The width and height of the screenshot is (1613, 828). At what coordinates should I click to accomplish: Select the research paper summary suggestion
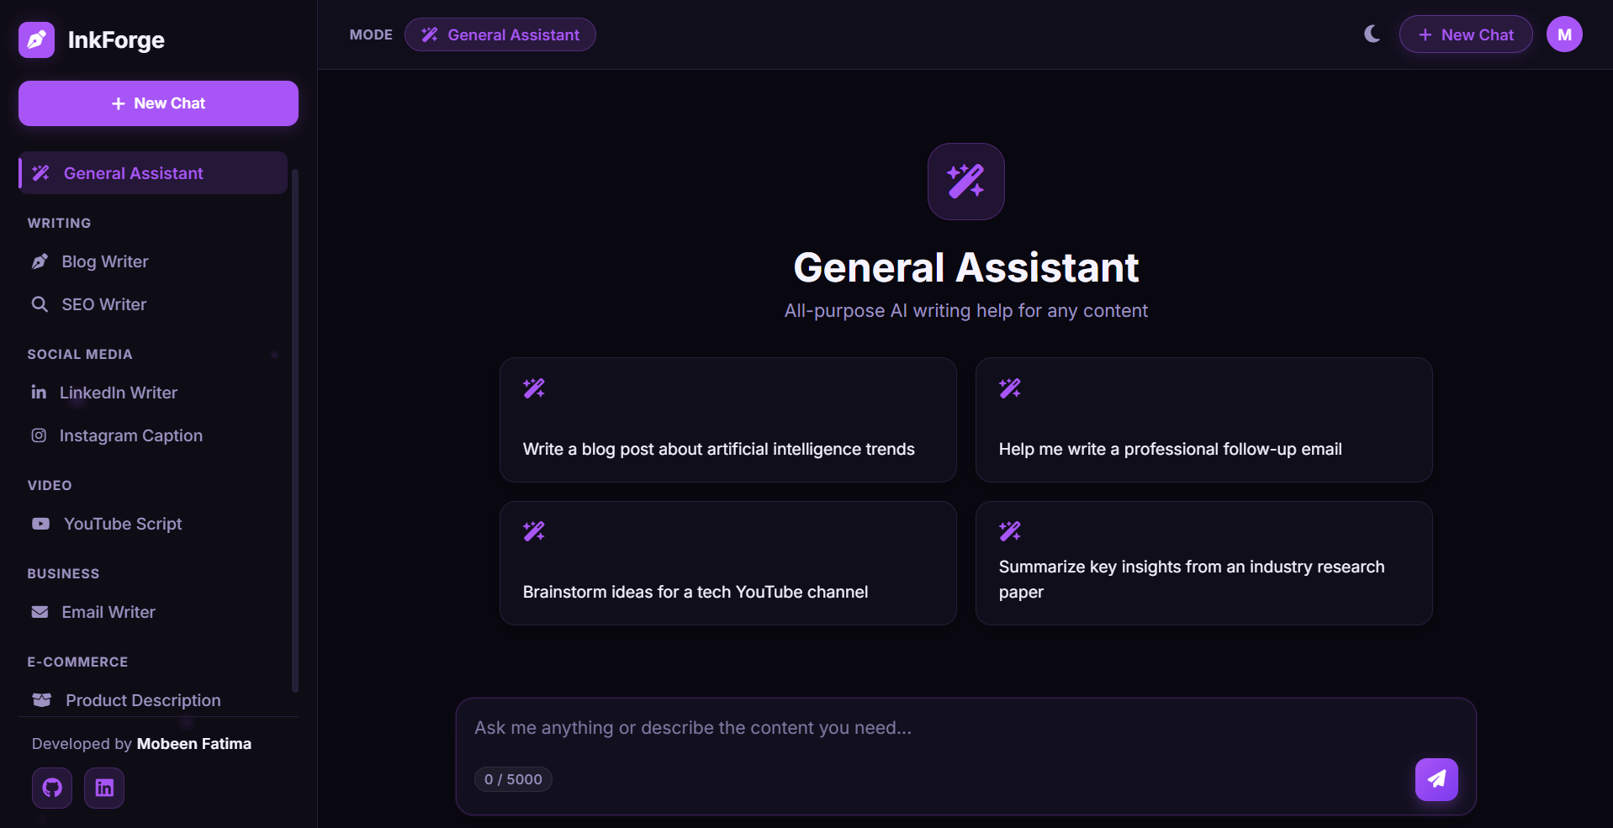pyautogui.click(x=1203, y=563)
